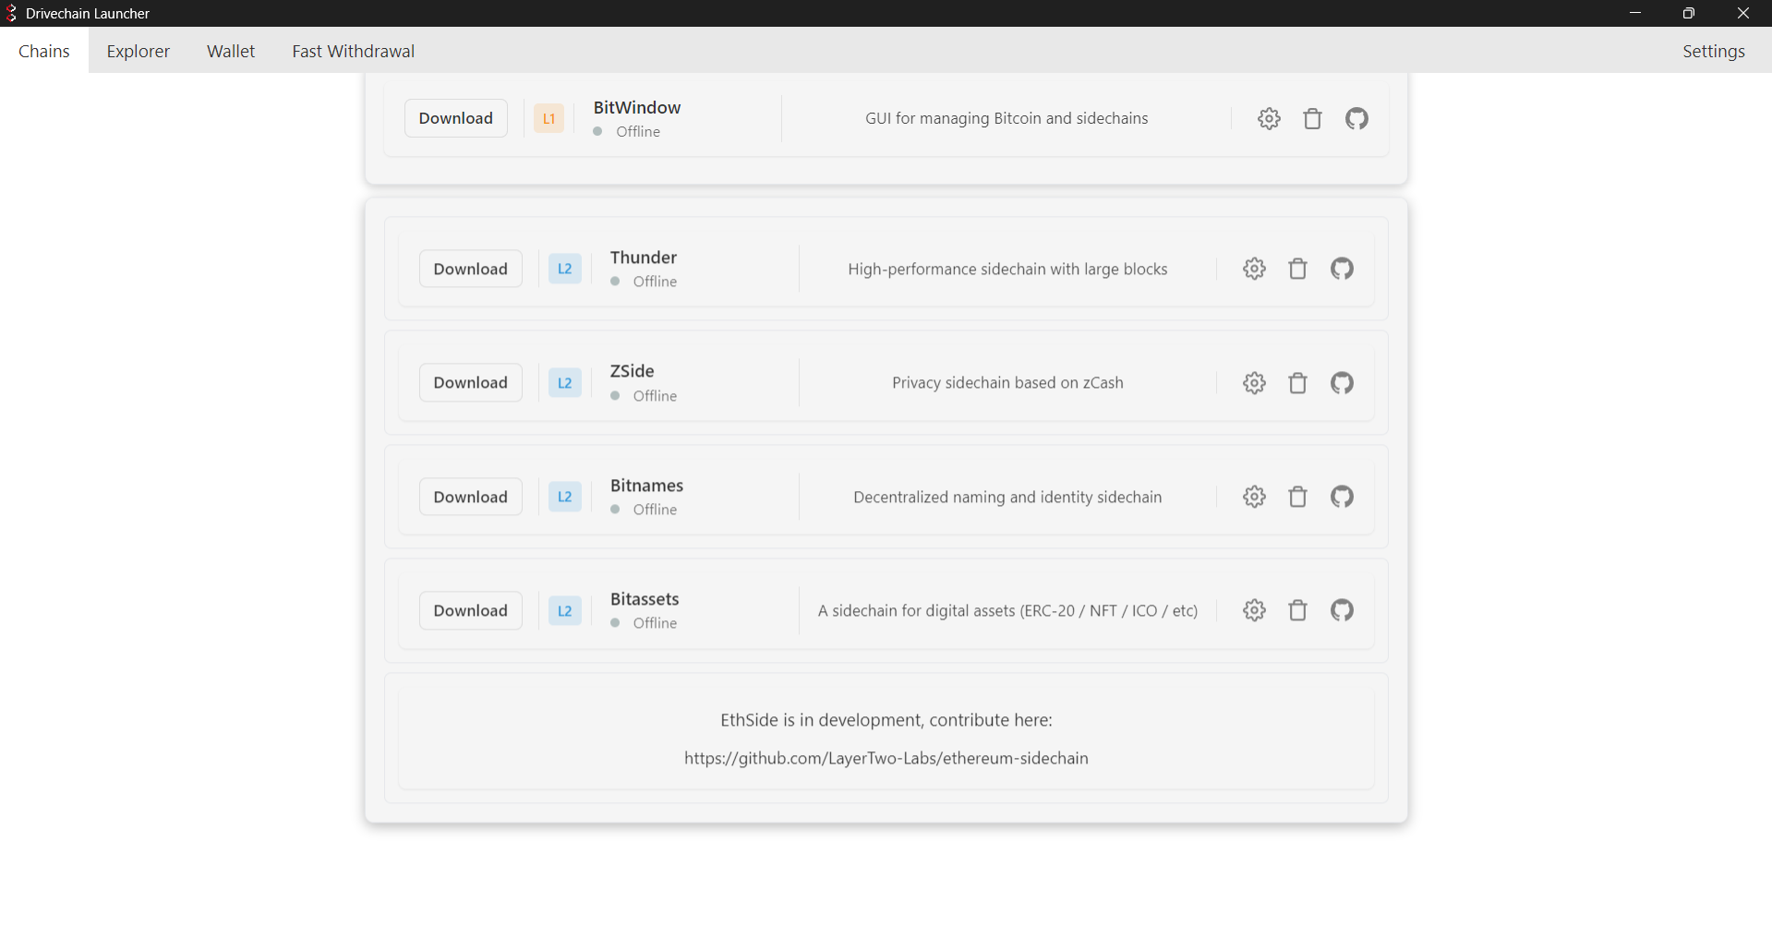This screenshot has height=938, width=1772.
Task: Click 'High-performance sidechain with large blocks' description
Action: coord(1007,269)
